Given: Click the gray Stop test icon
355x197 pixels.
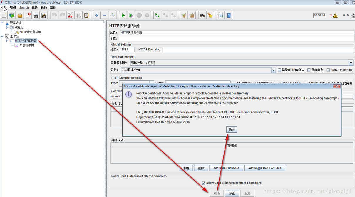Looking at the screenshot, I should click(x=139, y=15).
